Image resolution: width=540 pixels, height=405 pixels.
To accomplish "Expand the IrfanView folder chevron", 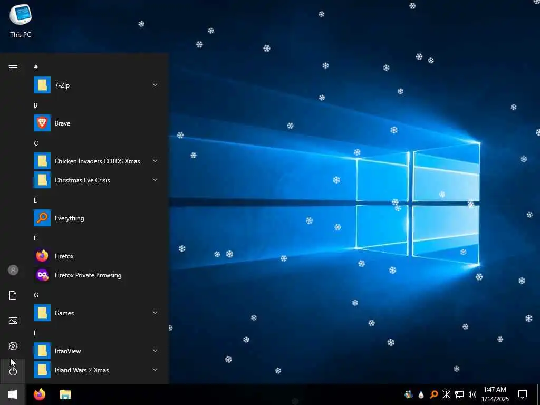I will (x=155, y=351).
